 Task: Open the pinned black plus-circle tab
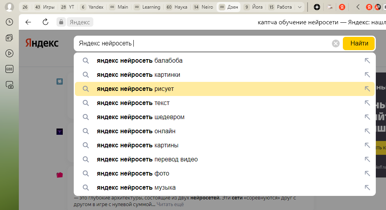click(317, 7)
